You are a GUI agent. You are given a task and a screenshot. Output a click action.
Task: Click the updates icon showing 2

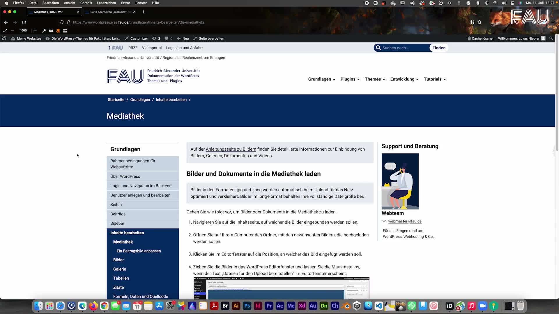pyautogui.click(x=156, y=38)
